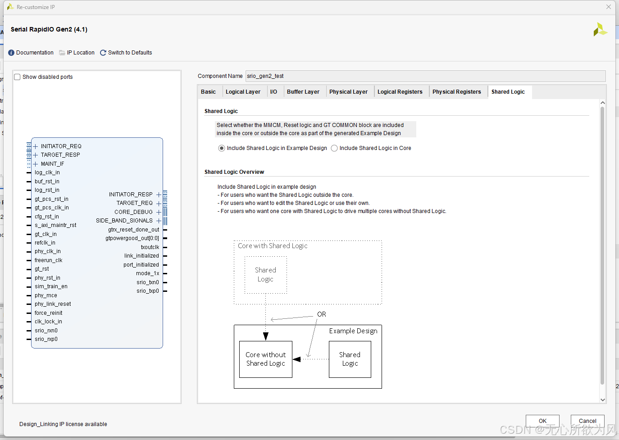Screen dimensions: 619x440
Task: Expand the SIDE_BAND_SIGNALS group
Action: (x=159, y=220)
